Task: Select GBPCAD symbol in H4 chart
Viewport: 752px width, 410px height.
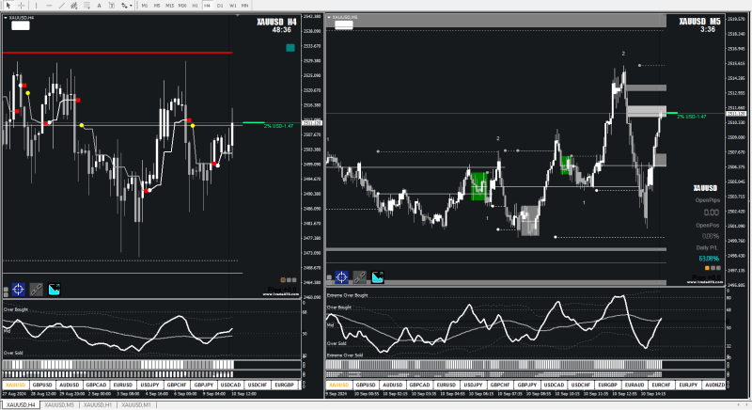Action: [96, 385]
